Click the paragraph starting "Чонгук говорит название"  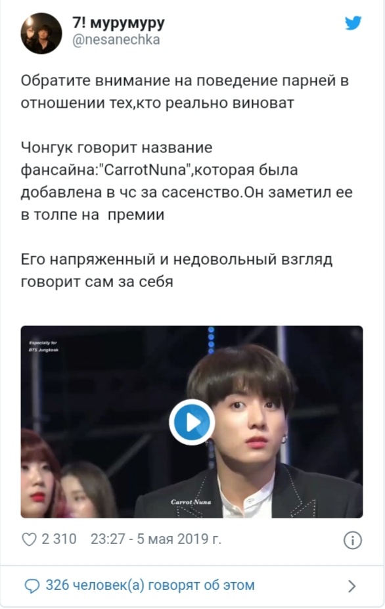(187, 181)
